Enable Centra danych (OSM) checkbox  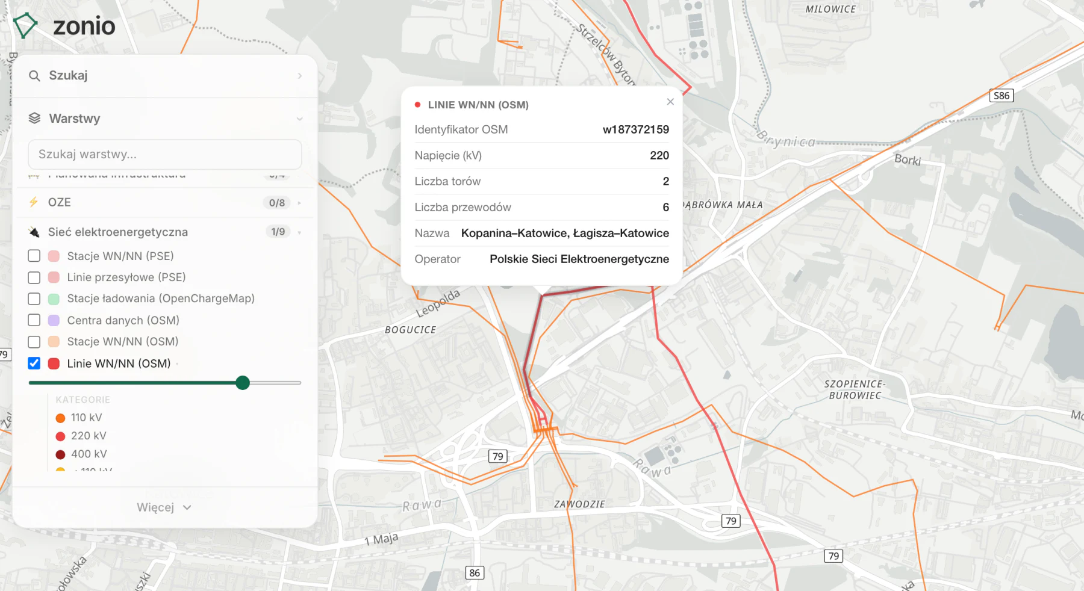tap(34, 320)
